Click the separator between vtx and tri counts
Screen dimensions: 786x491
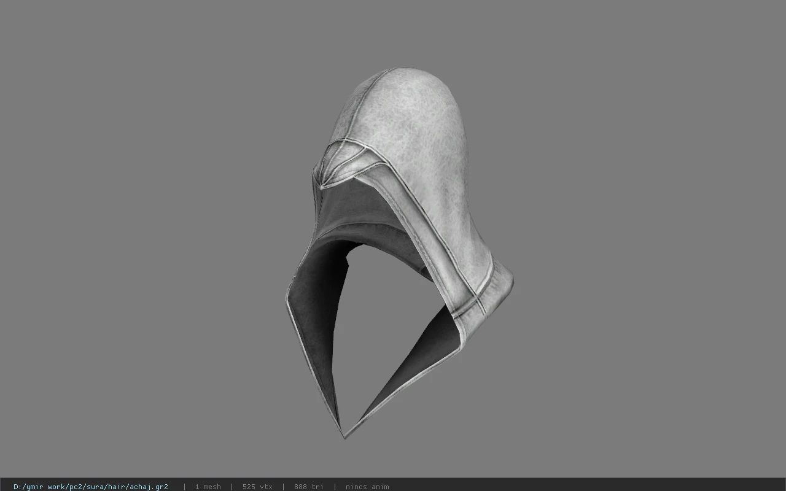[283, 487]
